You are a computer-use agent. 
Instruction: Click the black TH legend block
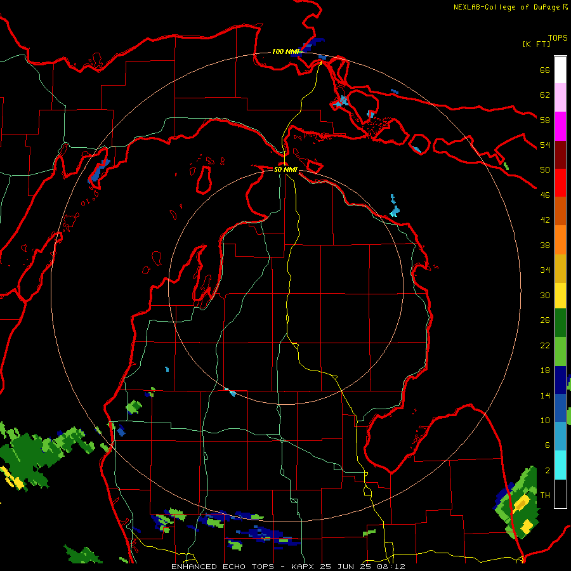click(x=560, y=494)
